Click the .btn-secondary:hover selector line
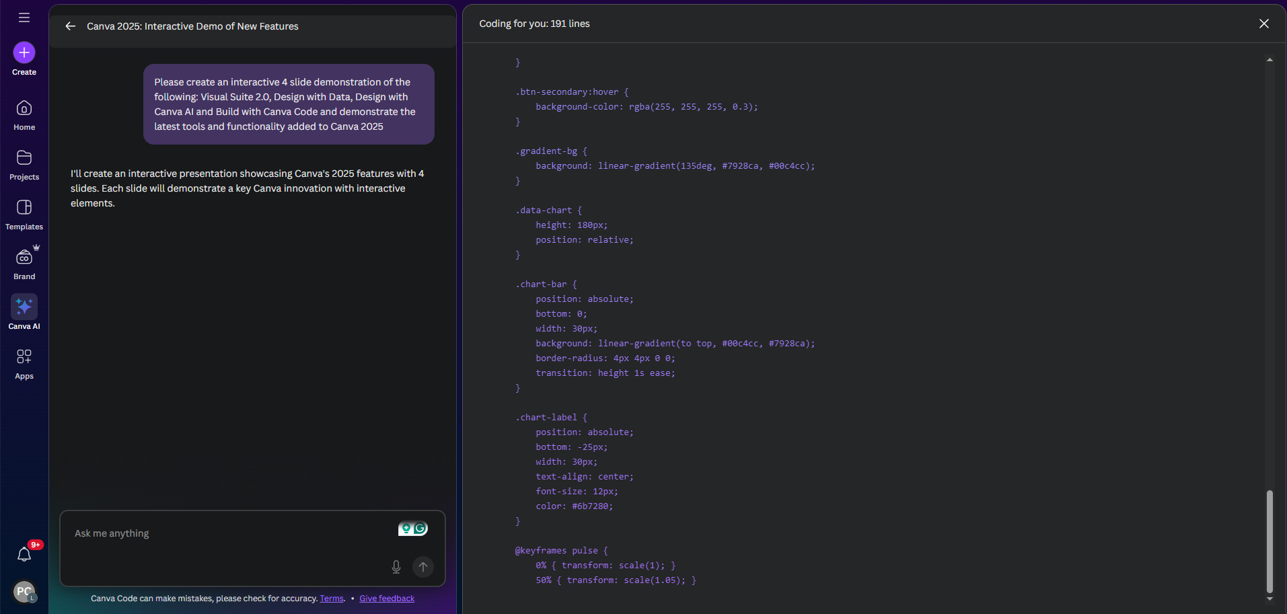1287x614 pixels. [x=572, y=92]
